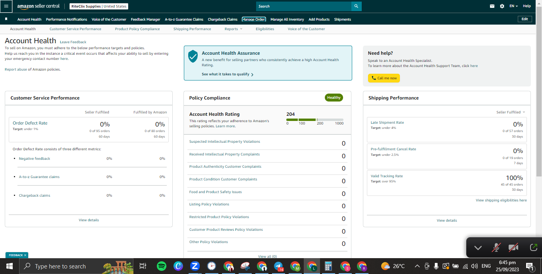Open the hamburger main menu
The height and width of the screenshot is (274, 542).
point(6,6)
